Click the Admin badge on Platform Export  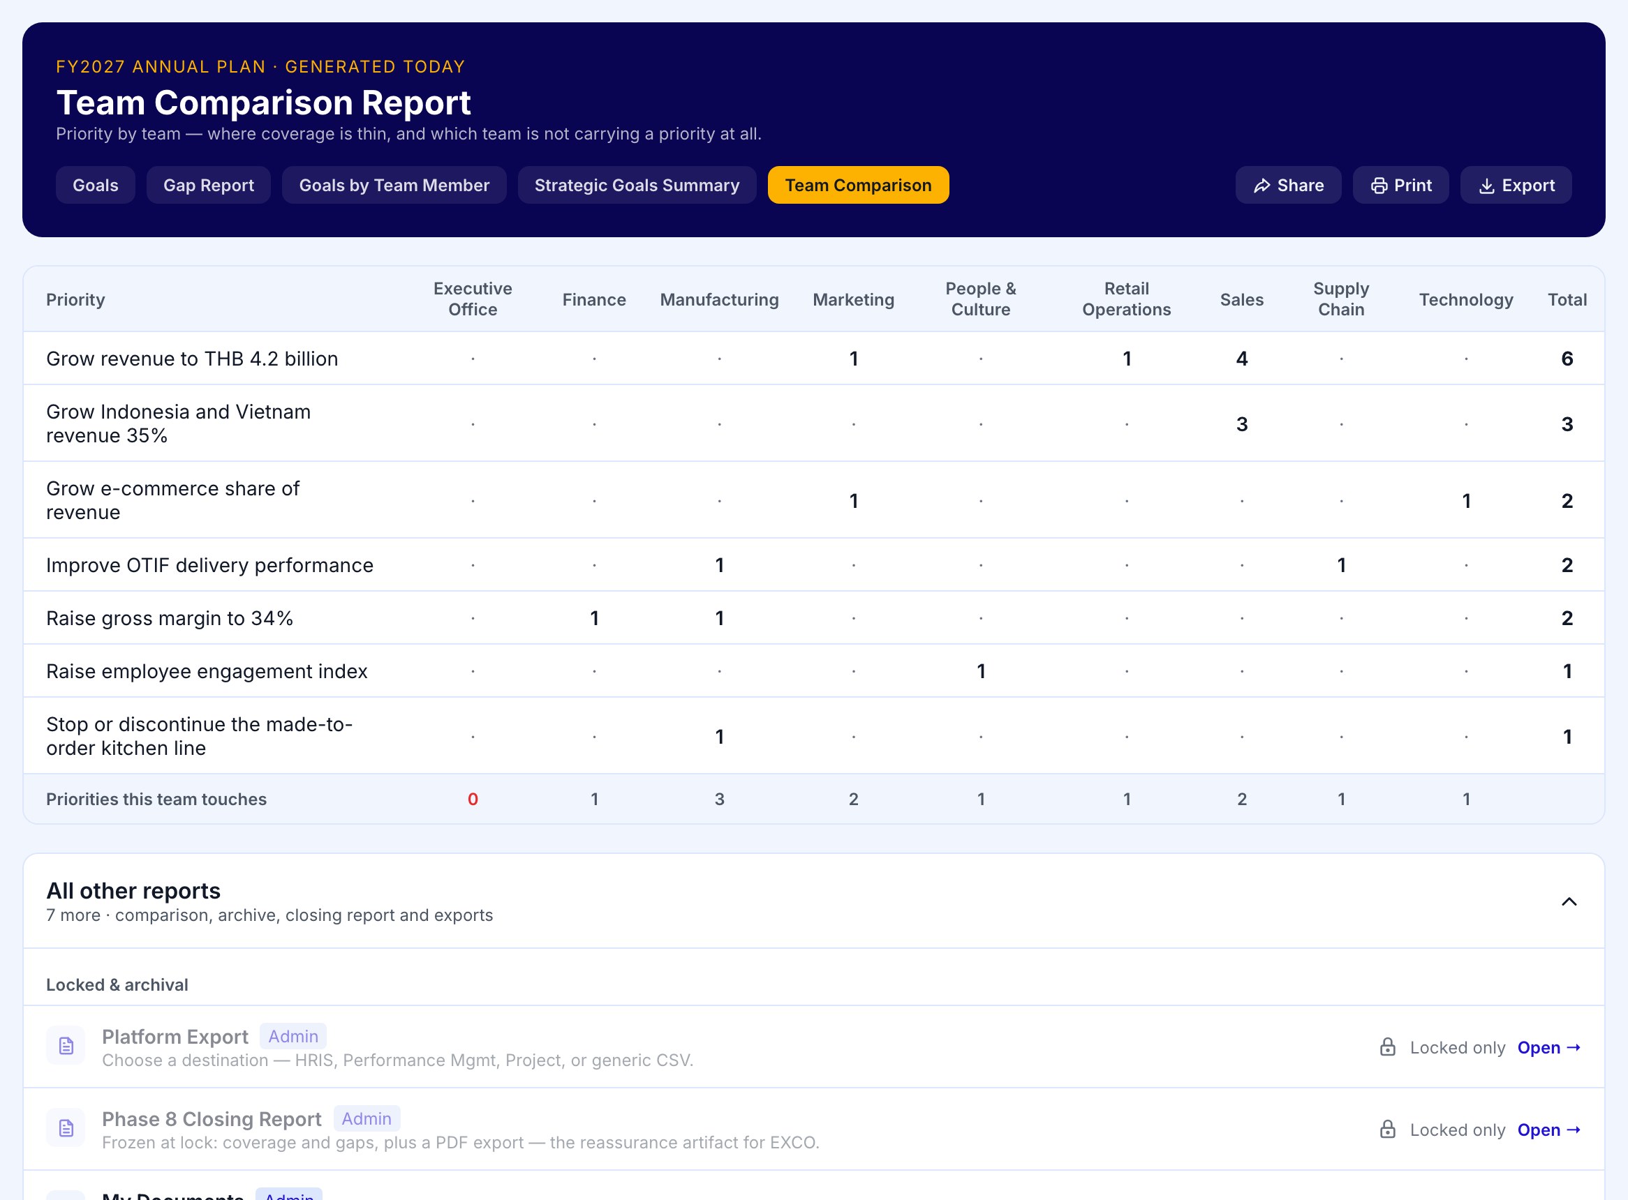point(293,1036)
